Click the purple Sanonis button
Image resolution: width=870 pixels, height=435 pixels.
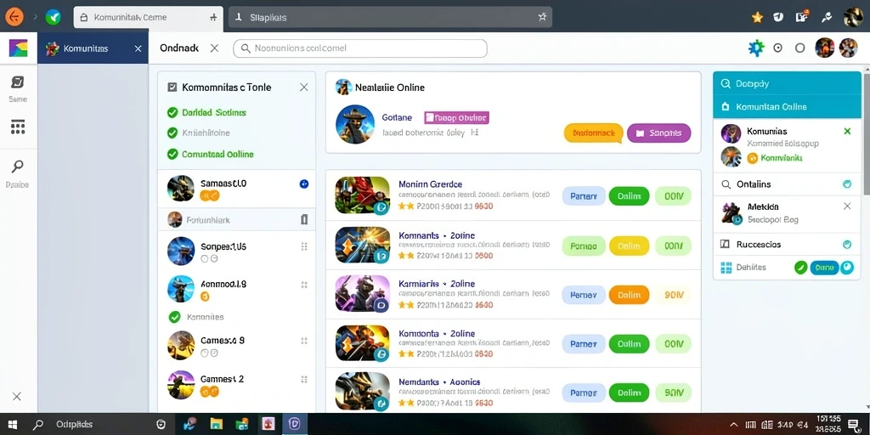[658, 133]
